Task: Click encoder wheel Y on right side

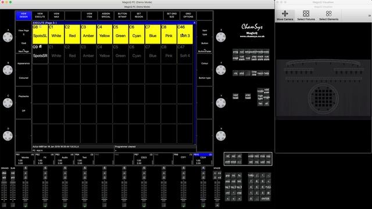Action: click(221, 103)
